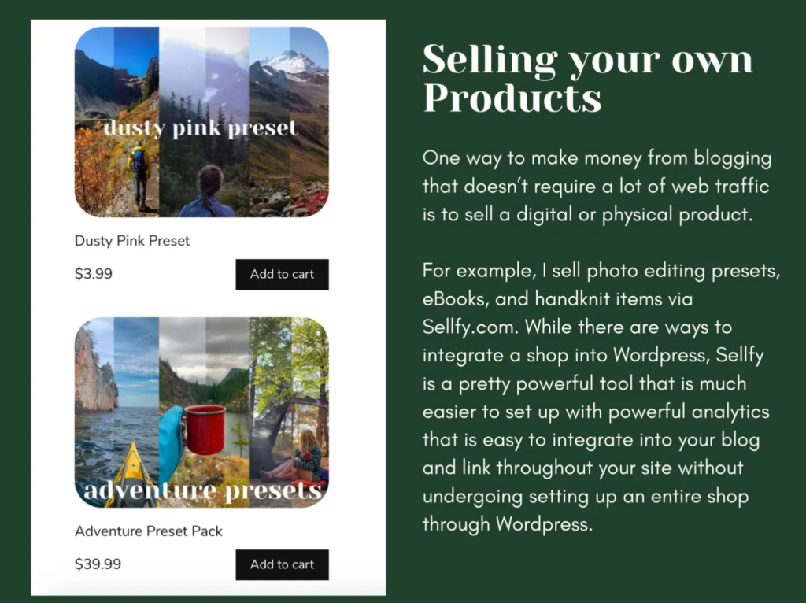
Task: Add Adventure Preset Pack to cart
Action: (282, 564)
